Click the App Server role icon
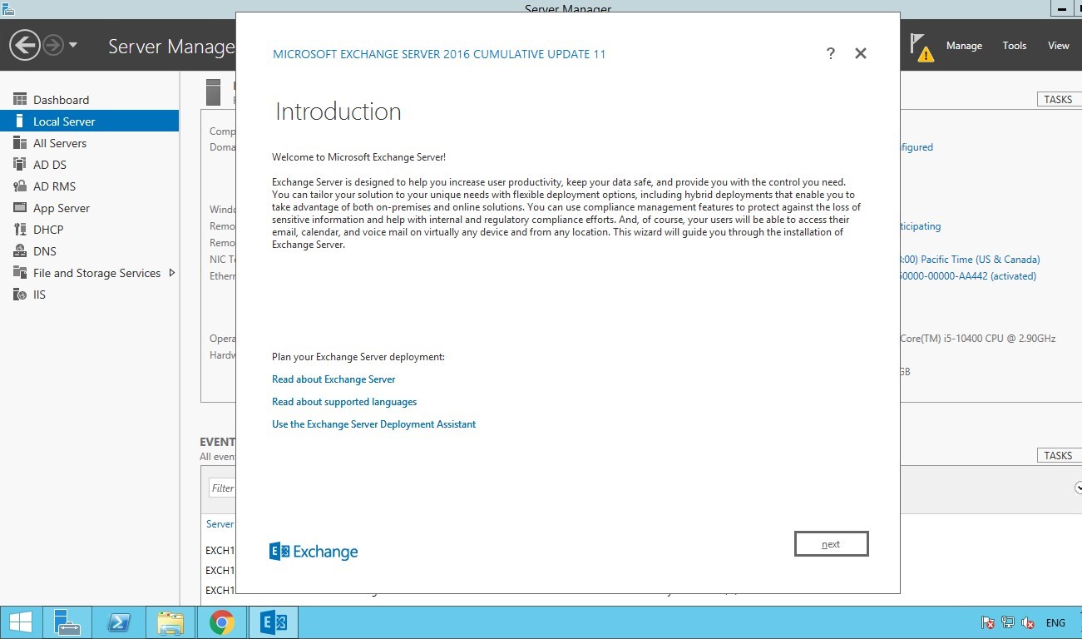This screenshot has width=1082, height=639. [x=20, y=208]
